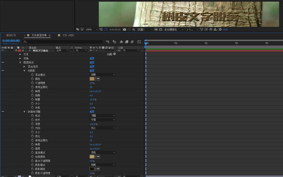Screen dimensions: 283x177
Task: Switch to 文字脱落效果 composition tab
Action: (39, 36)
